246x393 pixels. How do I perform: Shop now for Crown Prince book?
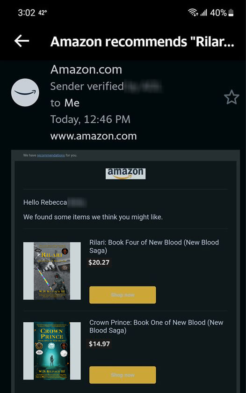click(x=123, y=375)
